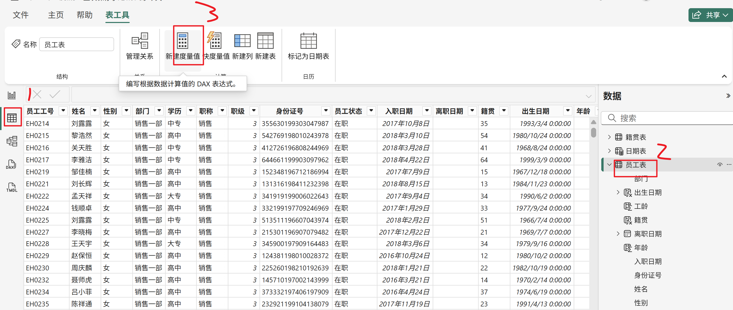Open DAX query view in sidebar
The width and height of the screenshot is (733, 310).
12,164
